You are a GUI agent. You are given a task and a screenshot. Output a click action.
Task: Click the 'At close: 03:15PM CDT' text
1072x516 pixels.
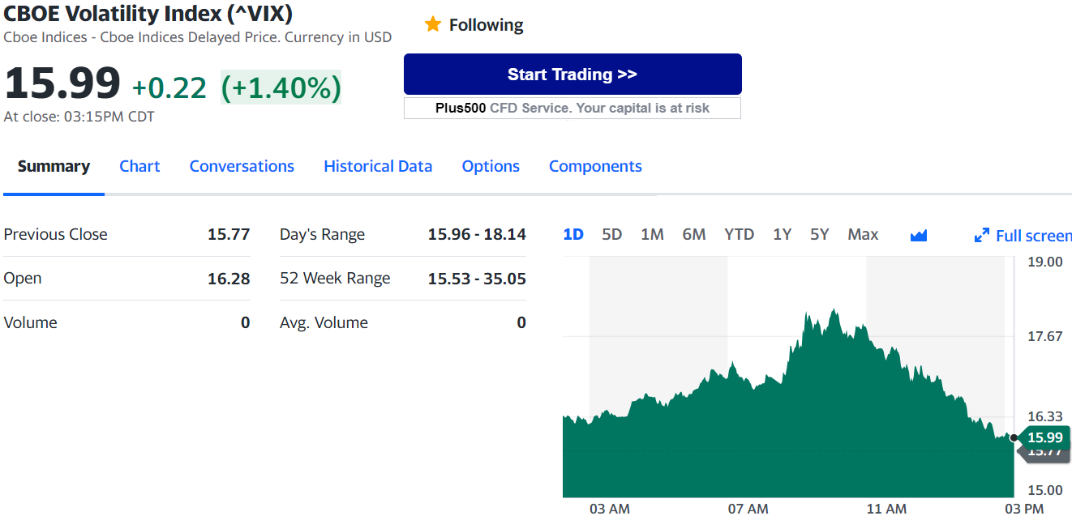[x=79, y=117]
